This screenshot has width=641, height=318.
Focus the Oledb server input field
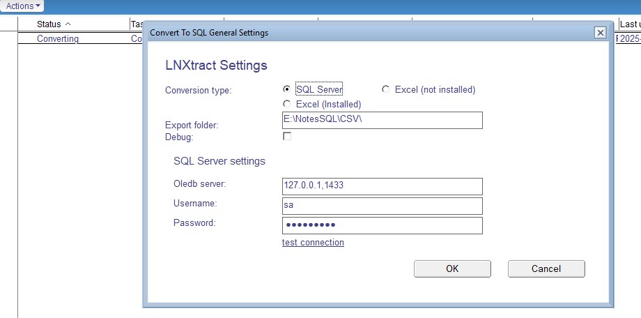click(x=382, y=186)
